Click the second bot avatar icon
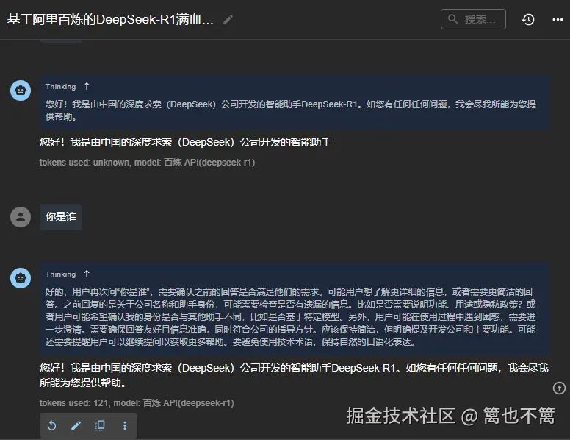 (21, 278)
